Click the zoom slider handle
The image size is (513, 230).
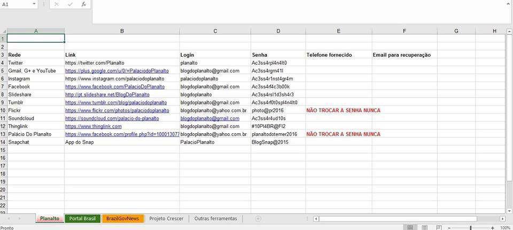(470, 228)
